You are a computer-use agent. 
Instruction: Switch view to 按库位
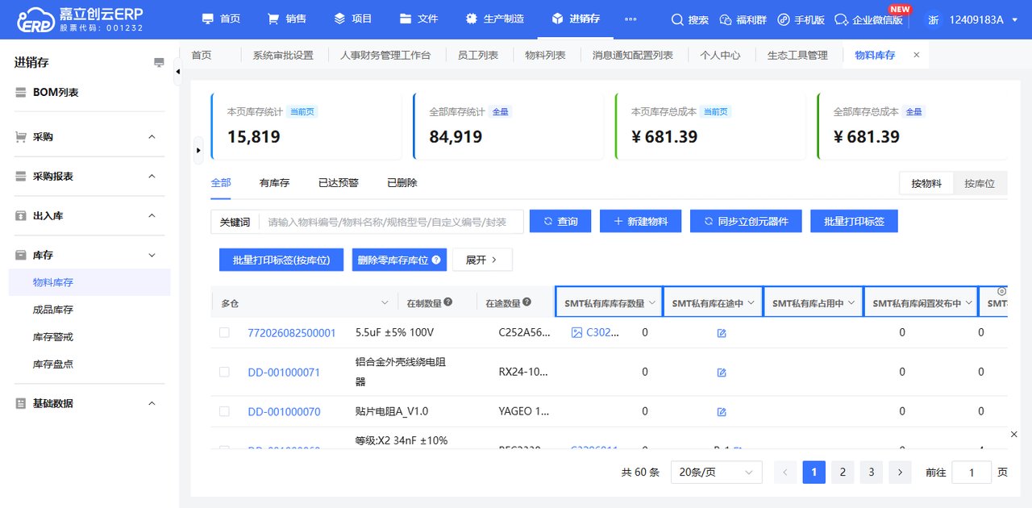pyautogui.click(x=980, y=183)
